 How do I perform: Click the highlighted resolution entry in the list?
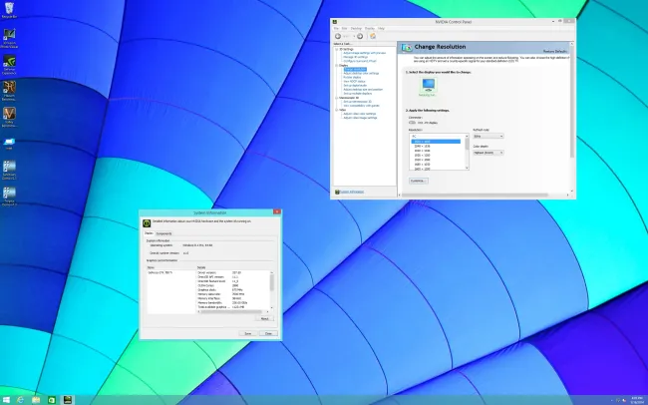[436, 142]
